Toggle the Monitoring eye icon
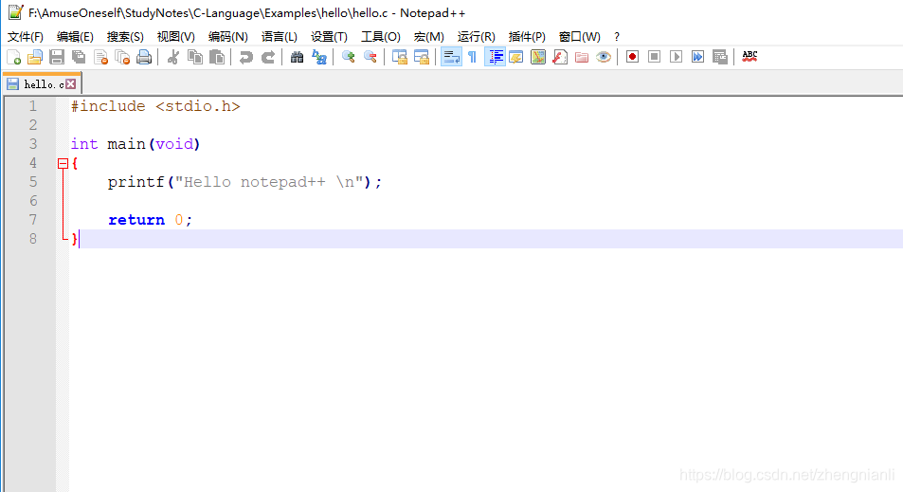The width and height of the screenshot is (903, 492). (604, 57)
